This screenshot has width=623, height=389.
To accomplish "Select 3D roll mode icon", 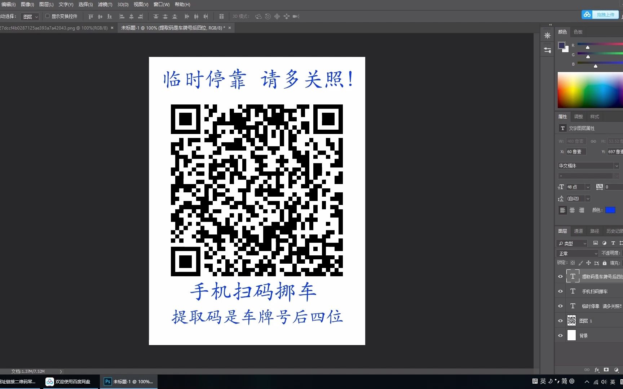I will pyautogui.click(x=268, y=17).
